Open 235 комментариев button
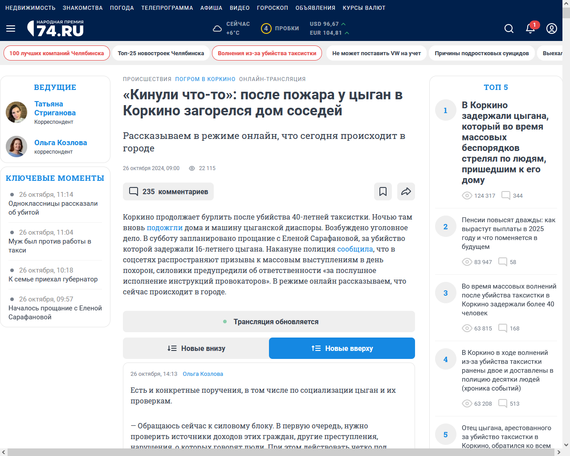This screenshot has height=456, width=570. point(168,191)
